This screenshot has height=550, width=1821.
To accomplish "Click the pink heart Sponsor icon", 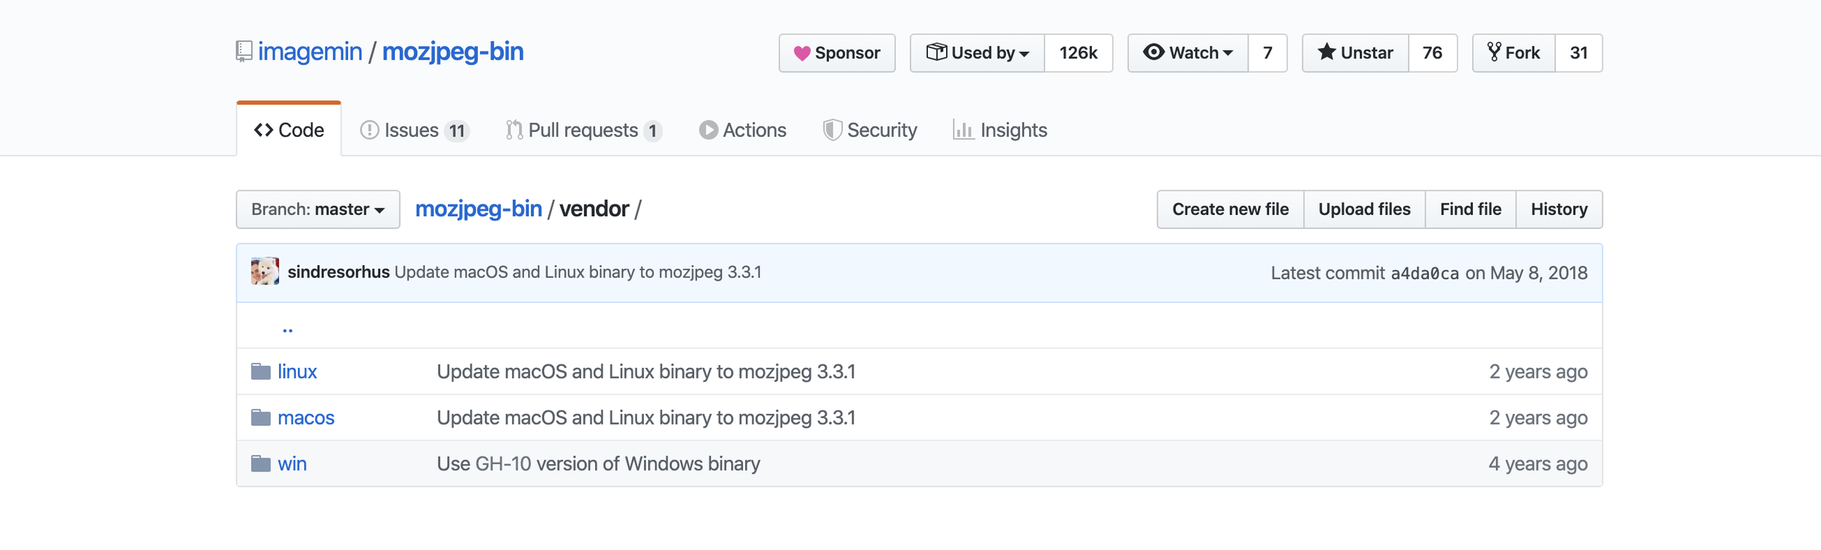I will (801, 53).
